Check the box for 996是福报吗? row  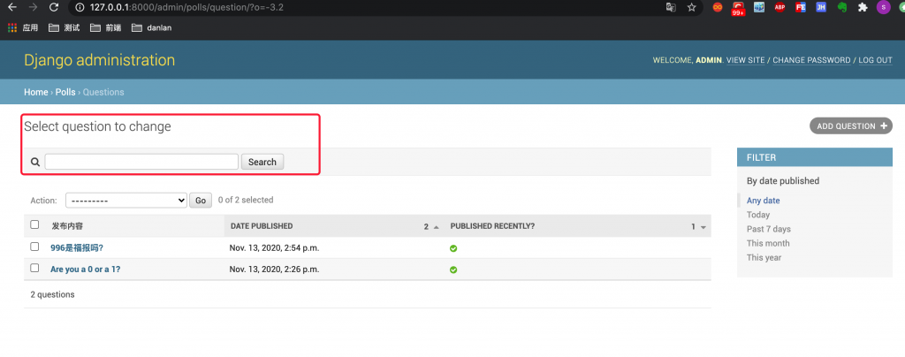coord(35,247)
